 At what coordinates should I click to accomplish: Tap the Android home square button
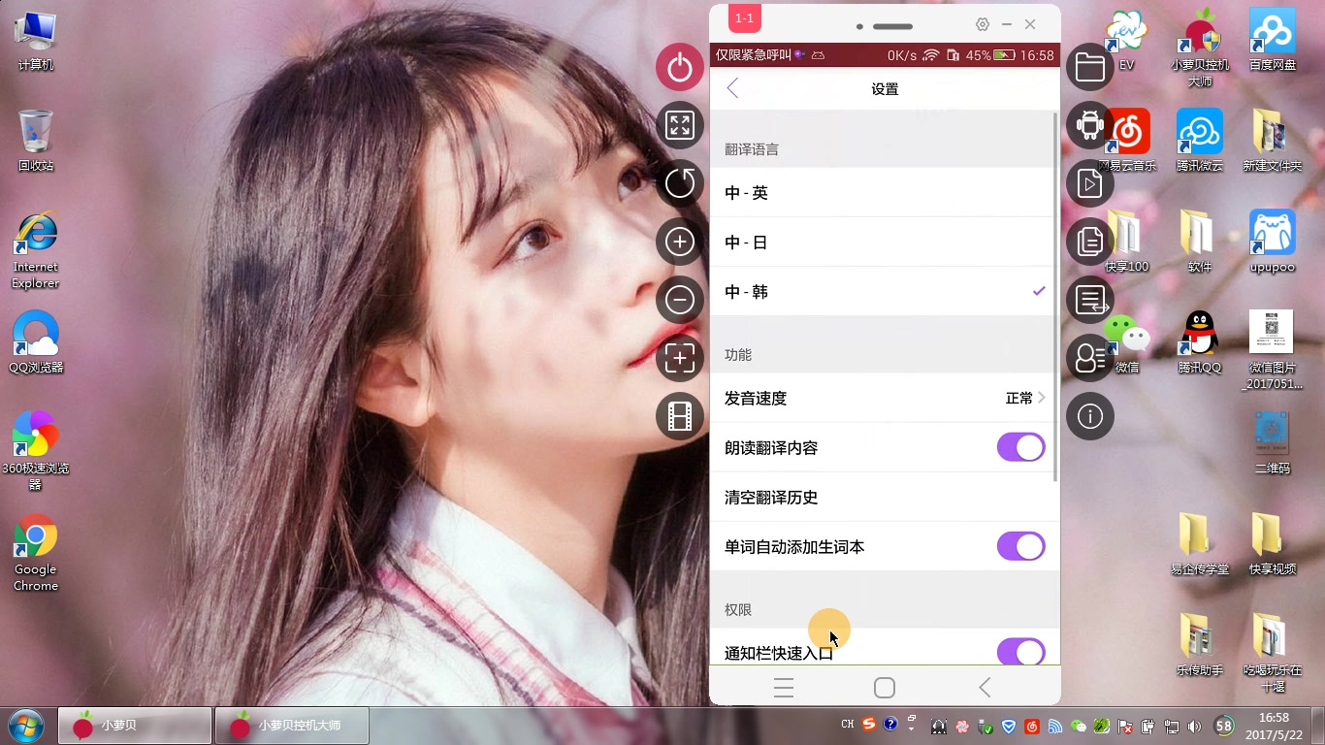pyautogui.click(x=885, y=688)
